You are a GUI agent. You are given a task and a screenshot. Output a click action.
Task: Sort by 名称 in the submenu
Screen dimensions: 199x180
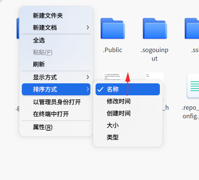128,89
